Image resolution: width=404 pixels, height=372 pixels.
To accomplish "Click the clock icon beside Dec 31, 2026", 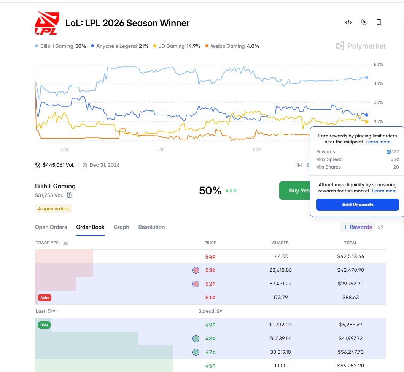I will pos(85,165).
